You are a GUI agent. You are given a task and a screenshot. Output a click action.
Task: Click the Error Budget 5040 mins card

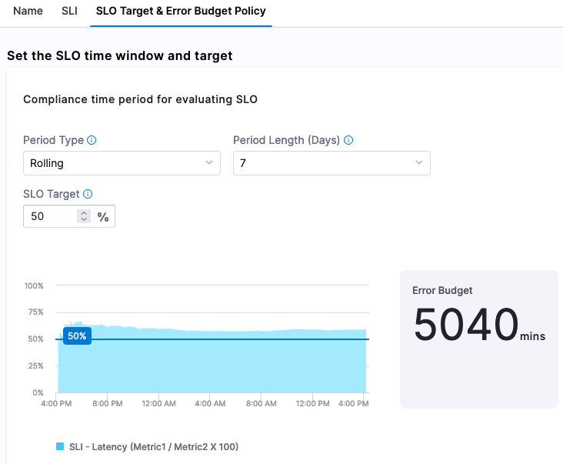click(478, 339)
